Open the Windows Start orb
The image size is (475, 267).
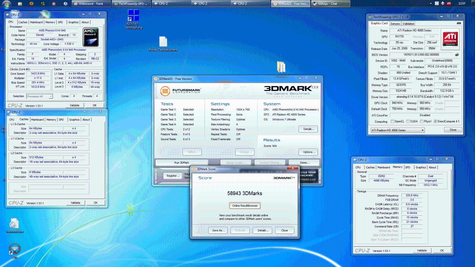(x=7, y=4)
